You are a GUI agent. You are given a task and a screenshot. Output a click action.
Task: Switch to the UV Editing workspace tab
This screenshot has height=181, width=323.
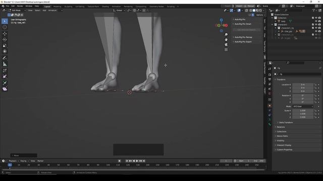[80, 7]
